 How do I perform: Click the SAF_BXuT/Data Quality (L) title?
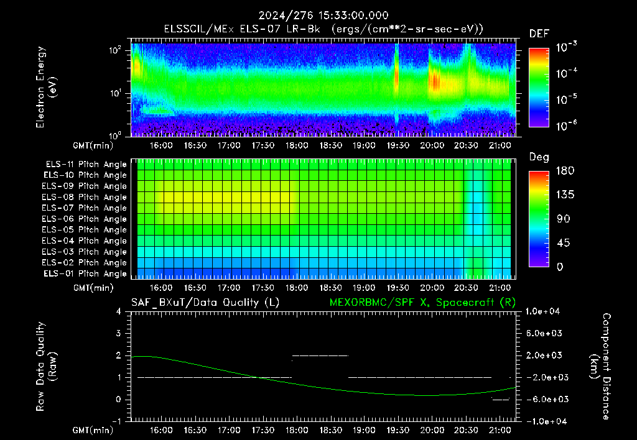pos(205,303)
